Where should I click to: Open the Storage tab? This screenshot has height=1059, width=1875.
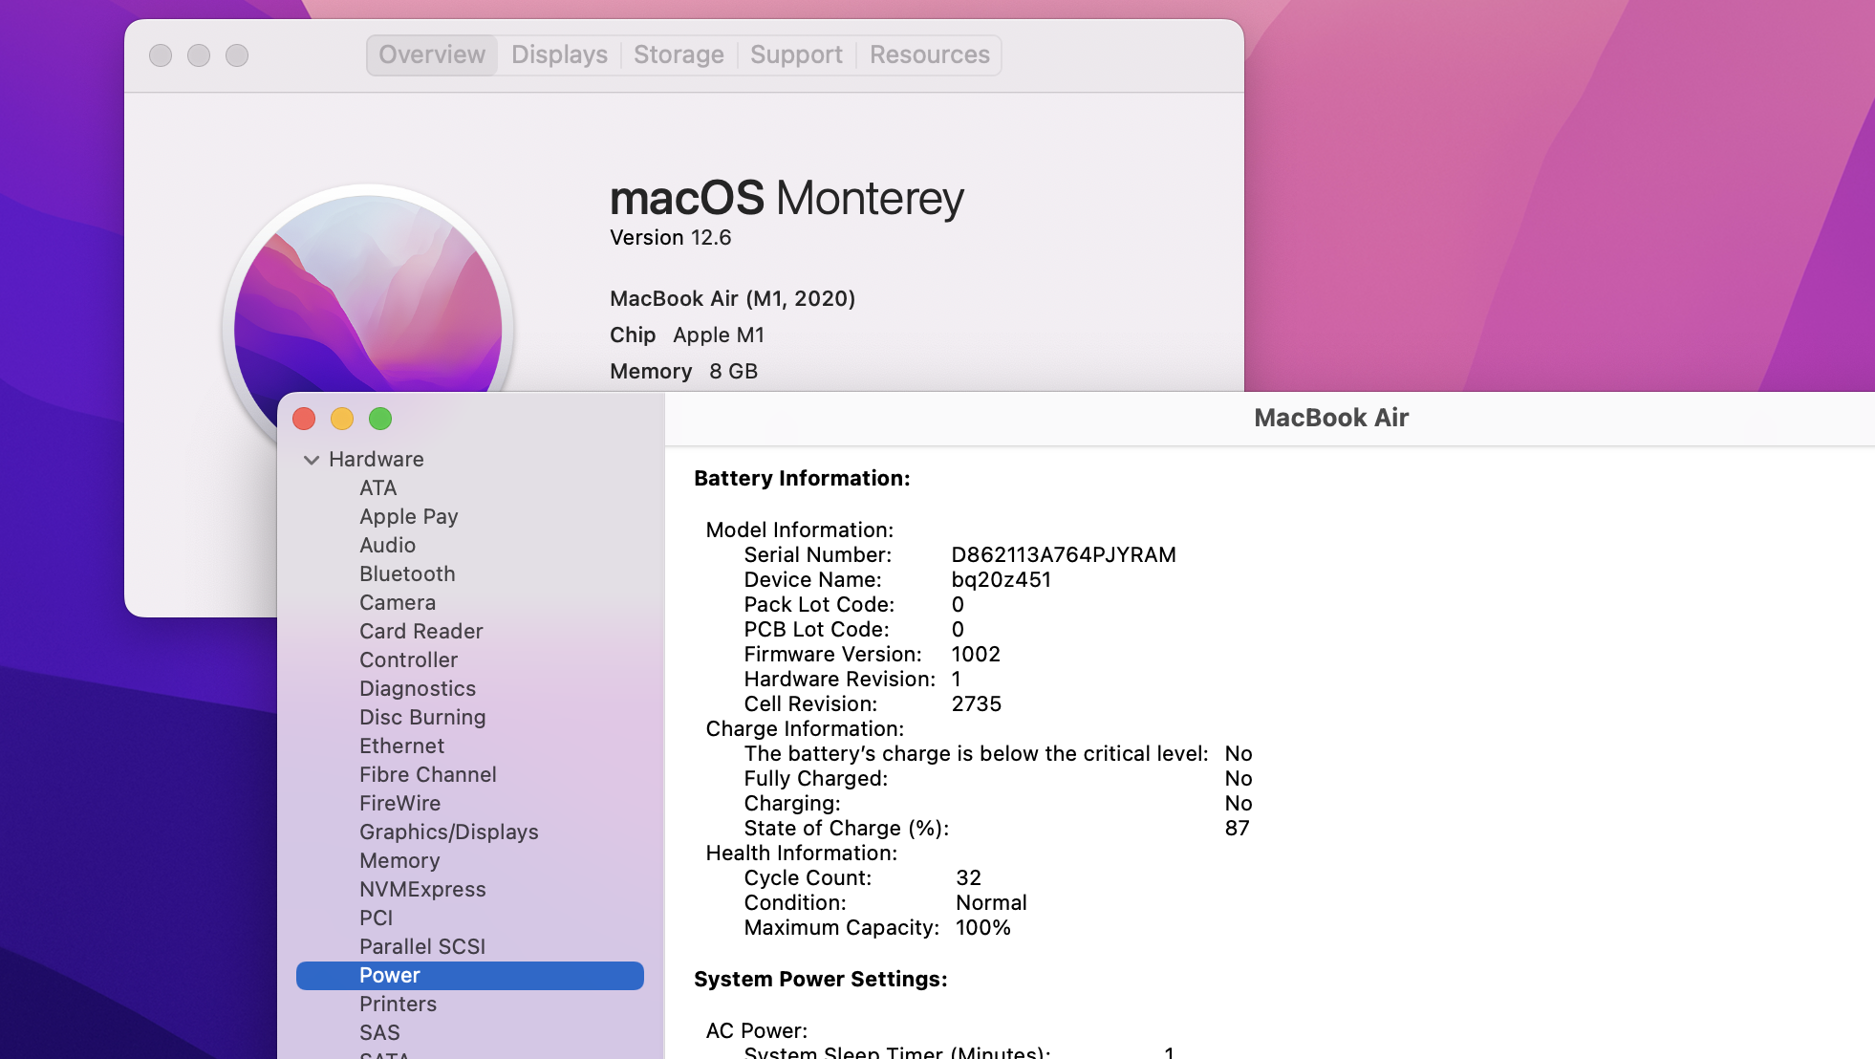click(x=679, y=54)
